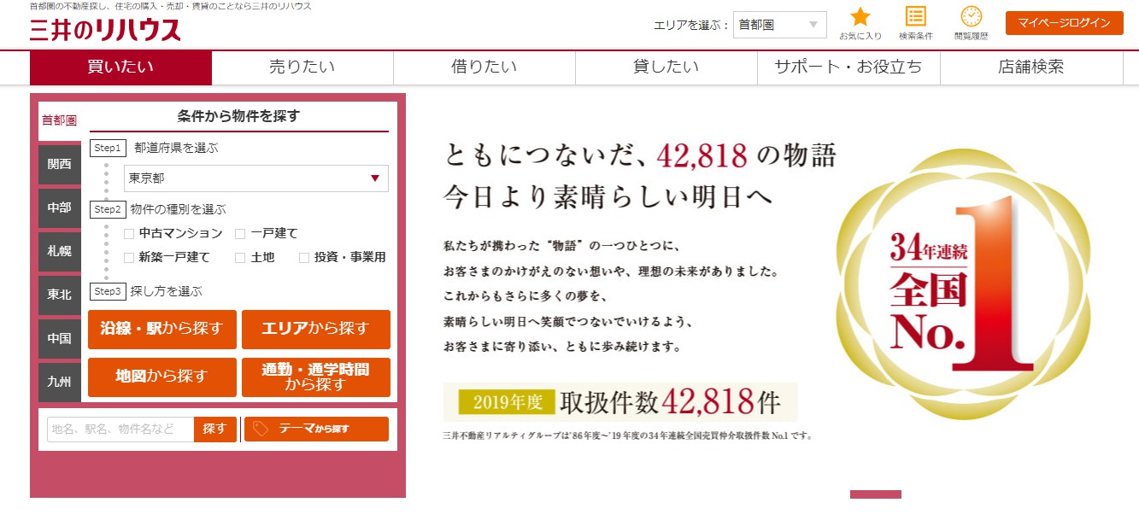Click the Step3 探し方を選ぶ label
This screenshot has width=1139, height=526.
146,291
